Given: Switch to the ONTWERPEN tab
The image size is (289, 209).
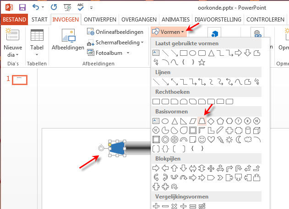Looking at the screenshot, I should pyautogui.click(x=100, y=19).
